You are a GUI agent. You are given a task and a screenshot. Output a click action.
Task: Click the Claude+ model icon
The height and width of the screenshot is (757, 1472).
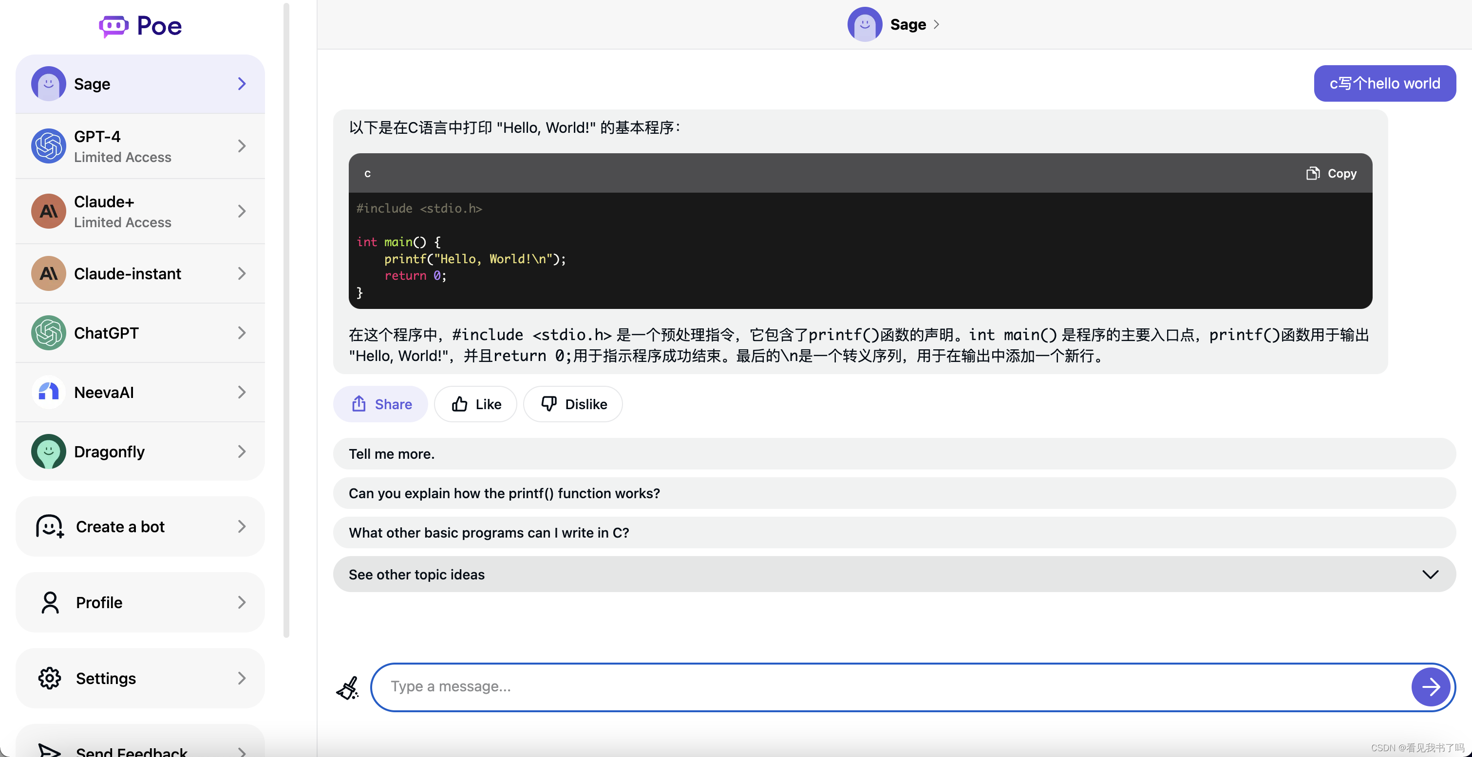click(47, 211)
